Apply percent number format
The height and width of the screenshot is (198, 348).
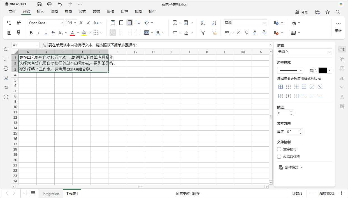(x=238, y=33)
